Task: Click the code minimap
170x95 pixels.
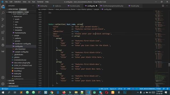Action: tap(161, 49)
